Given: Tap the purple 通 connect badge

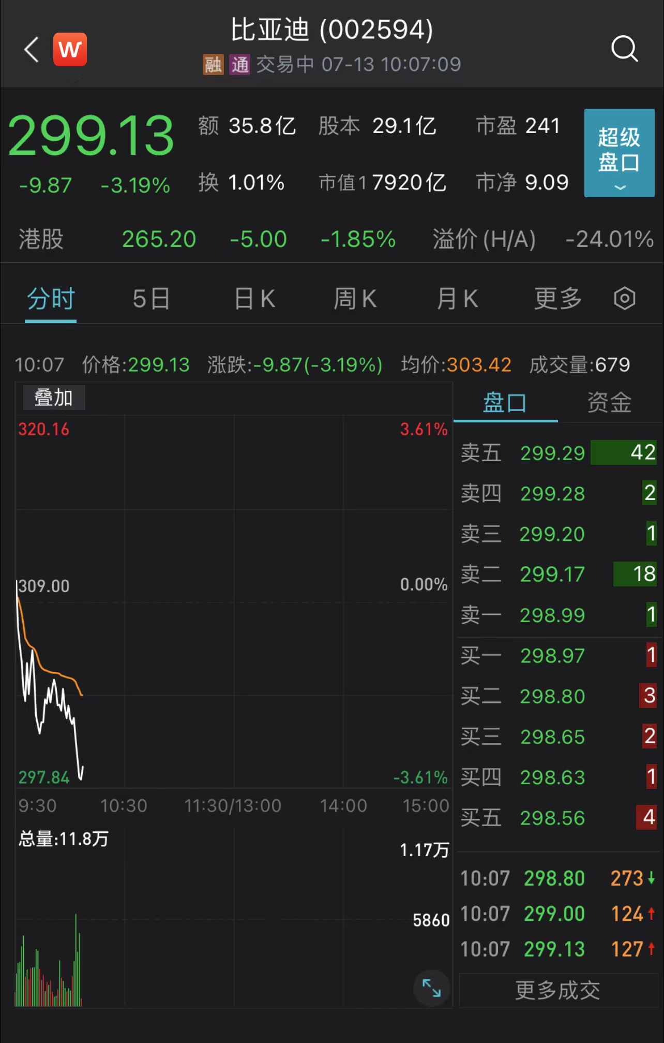Looking at the screenshot, I should point(240,65).
